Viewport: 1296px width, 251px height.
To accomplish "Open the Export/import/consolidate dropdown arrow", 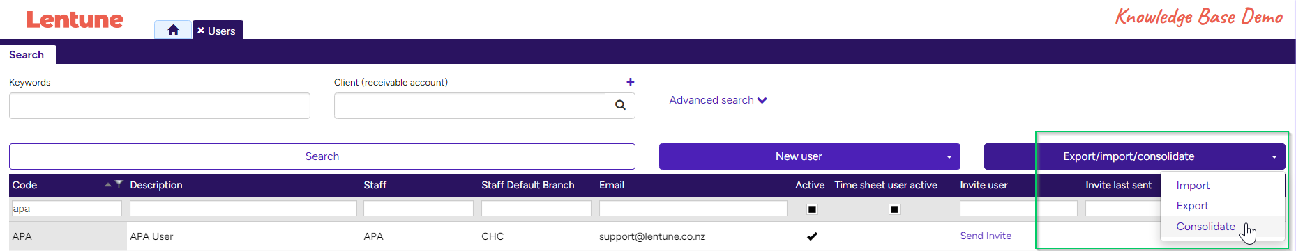I will 1274,157.
